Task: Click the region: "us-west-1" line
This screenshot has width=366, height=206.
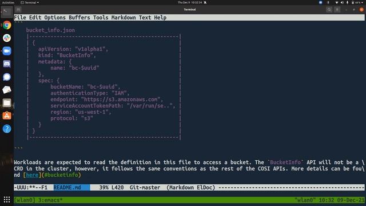Action: 81,112
